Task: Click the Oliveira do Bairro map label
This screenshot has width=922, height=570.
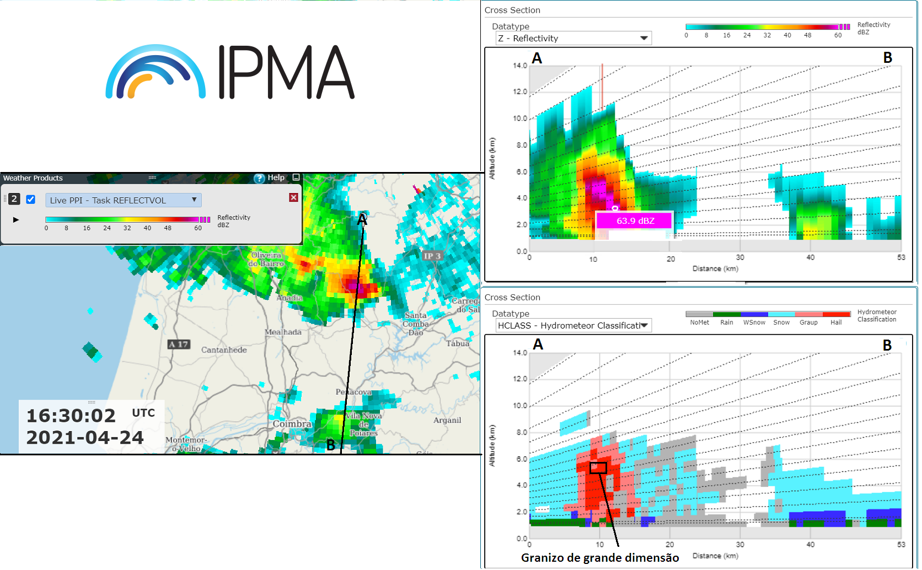Action: [x=266, y=259]
